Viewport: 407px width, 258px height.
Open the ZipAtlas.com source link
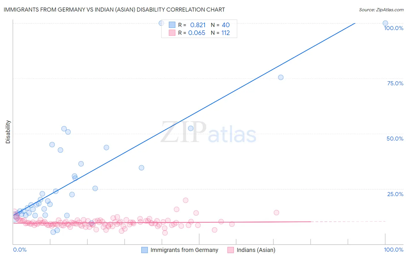click(381, 10)
